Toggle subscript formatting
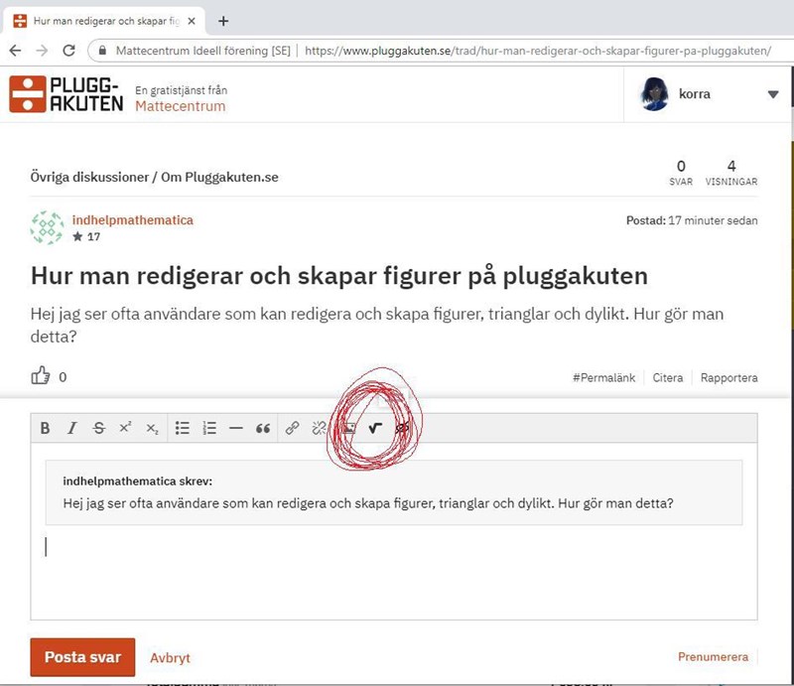 (x=152, y=429)
